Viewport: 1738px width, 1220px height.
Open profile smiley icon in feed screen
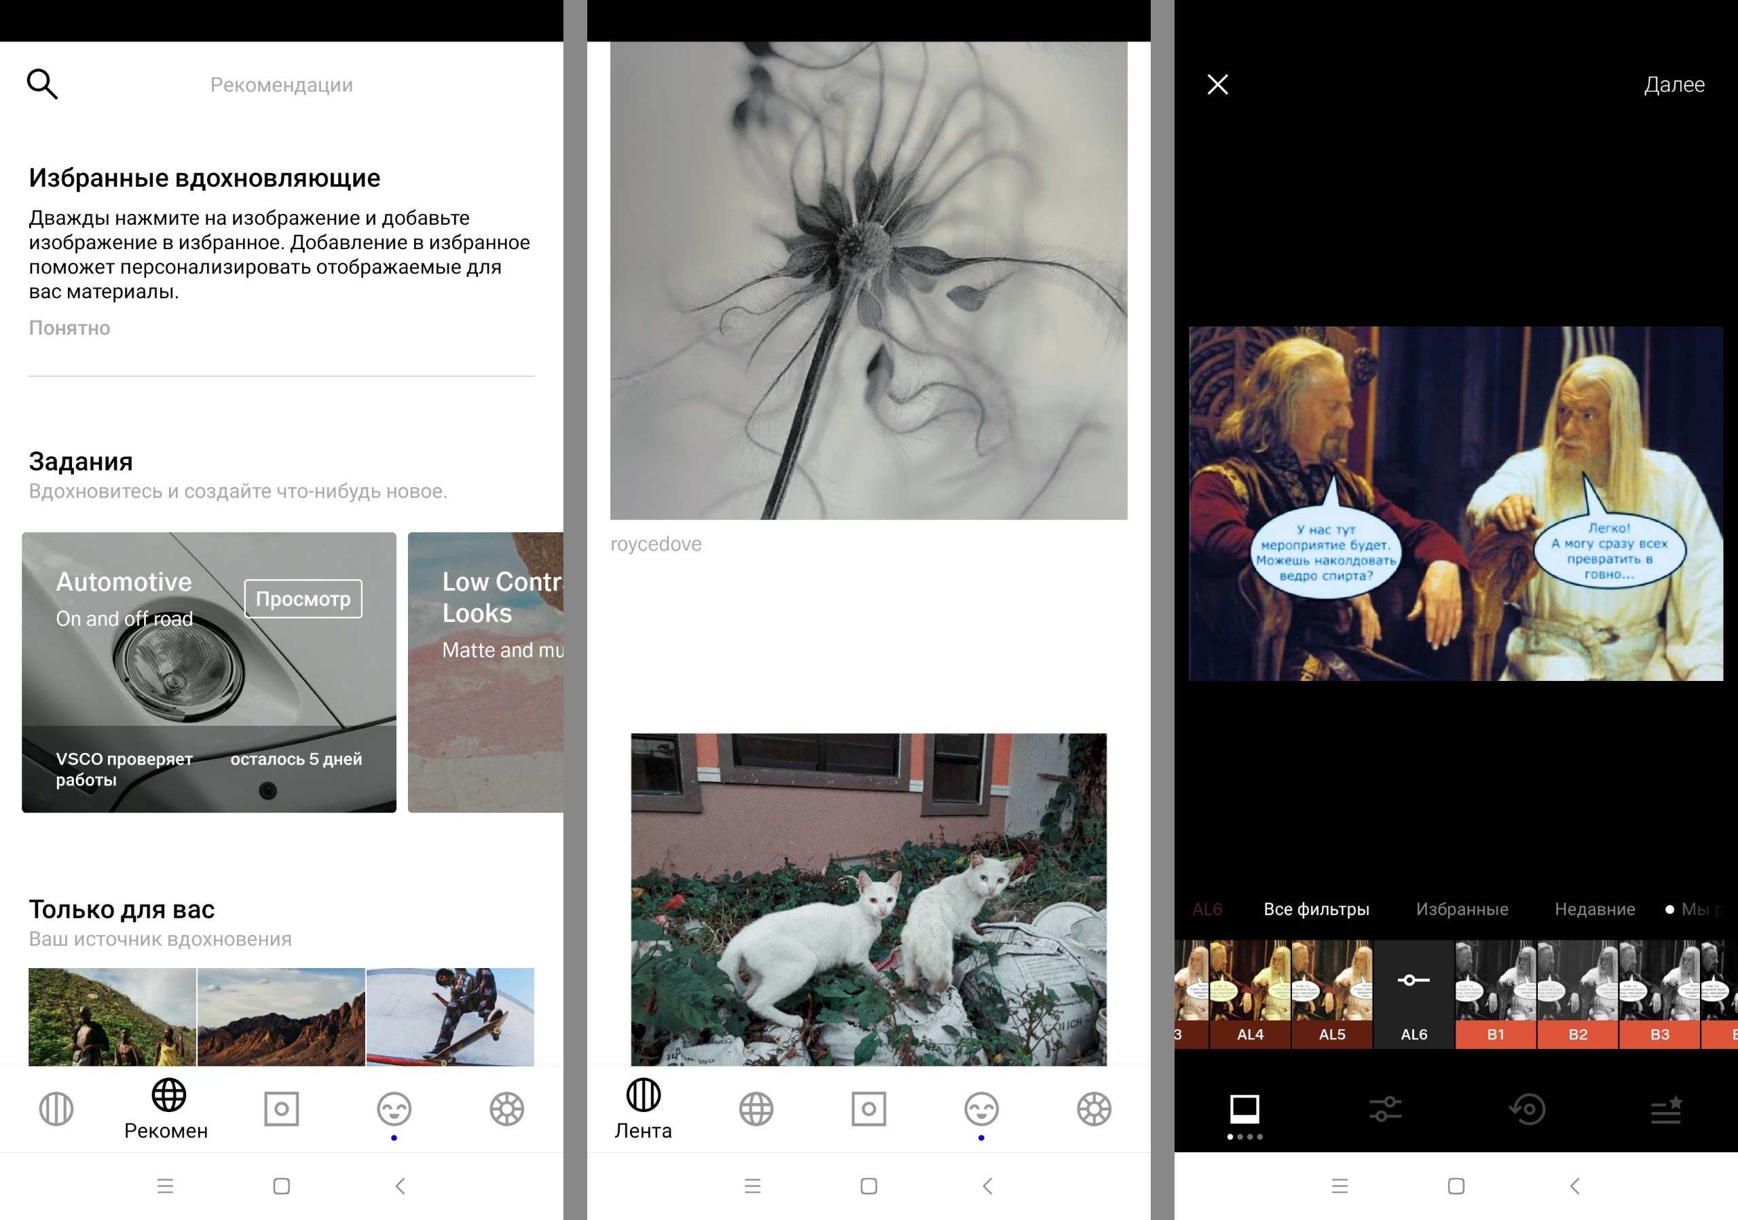(x=981, y=1109)
